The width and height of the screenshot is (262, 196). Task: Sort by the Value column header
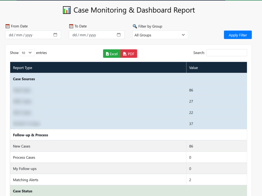(217, 67)
